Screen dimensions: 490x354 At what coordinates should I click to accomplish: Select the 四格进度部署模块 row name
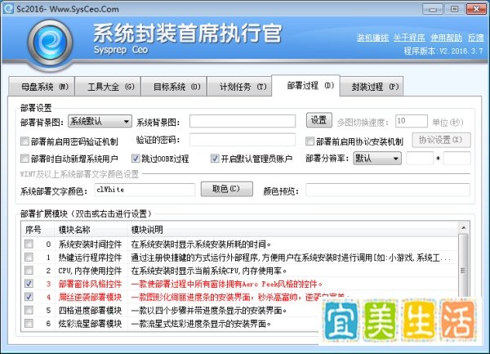coord(90,311)
